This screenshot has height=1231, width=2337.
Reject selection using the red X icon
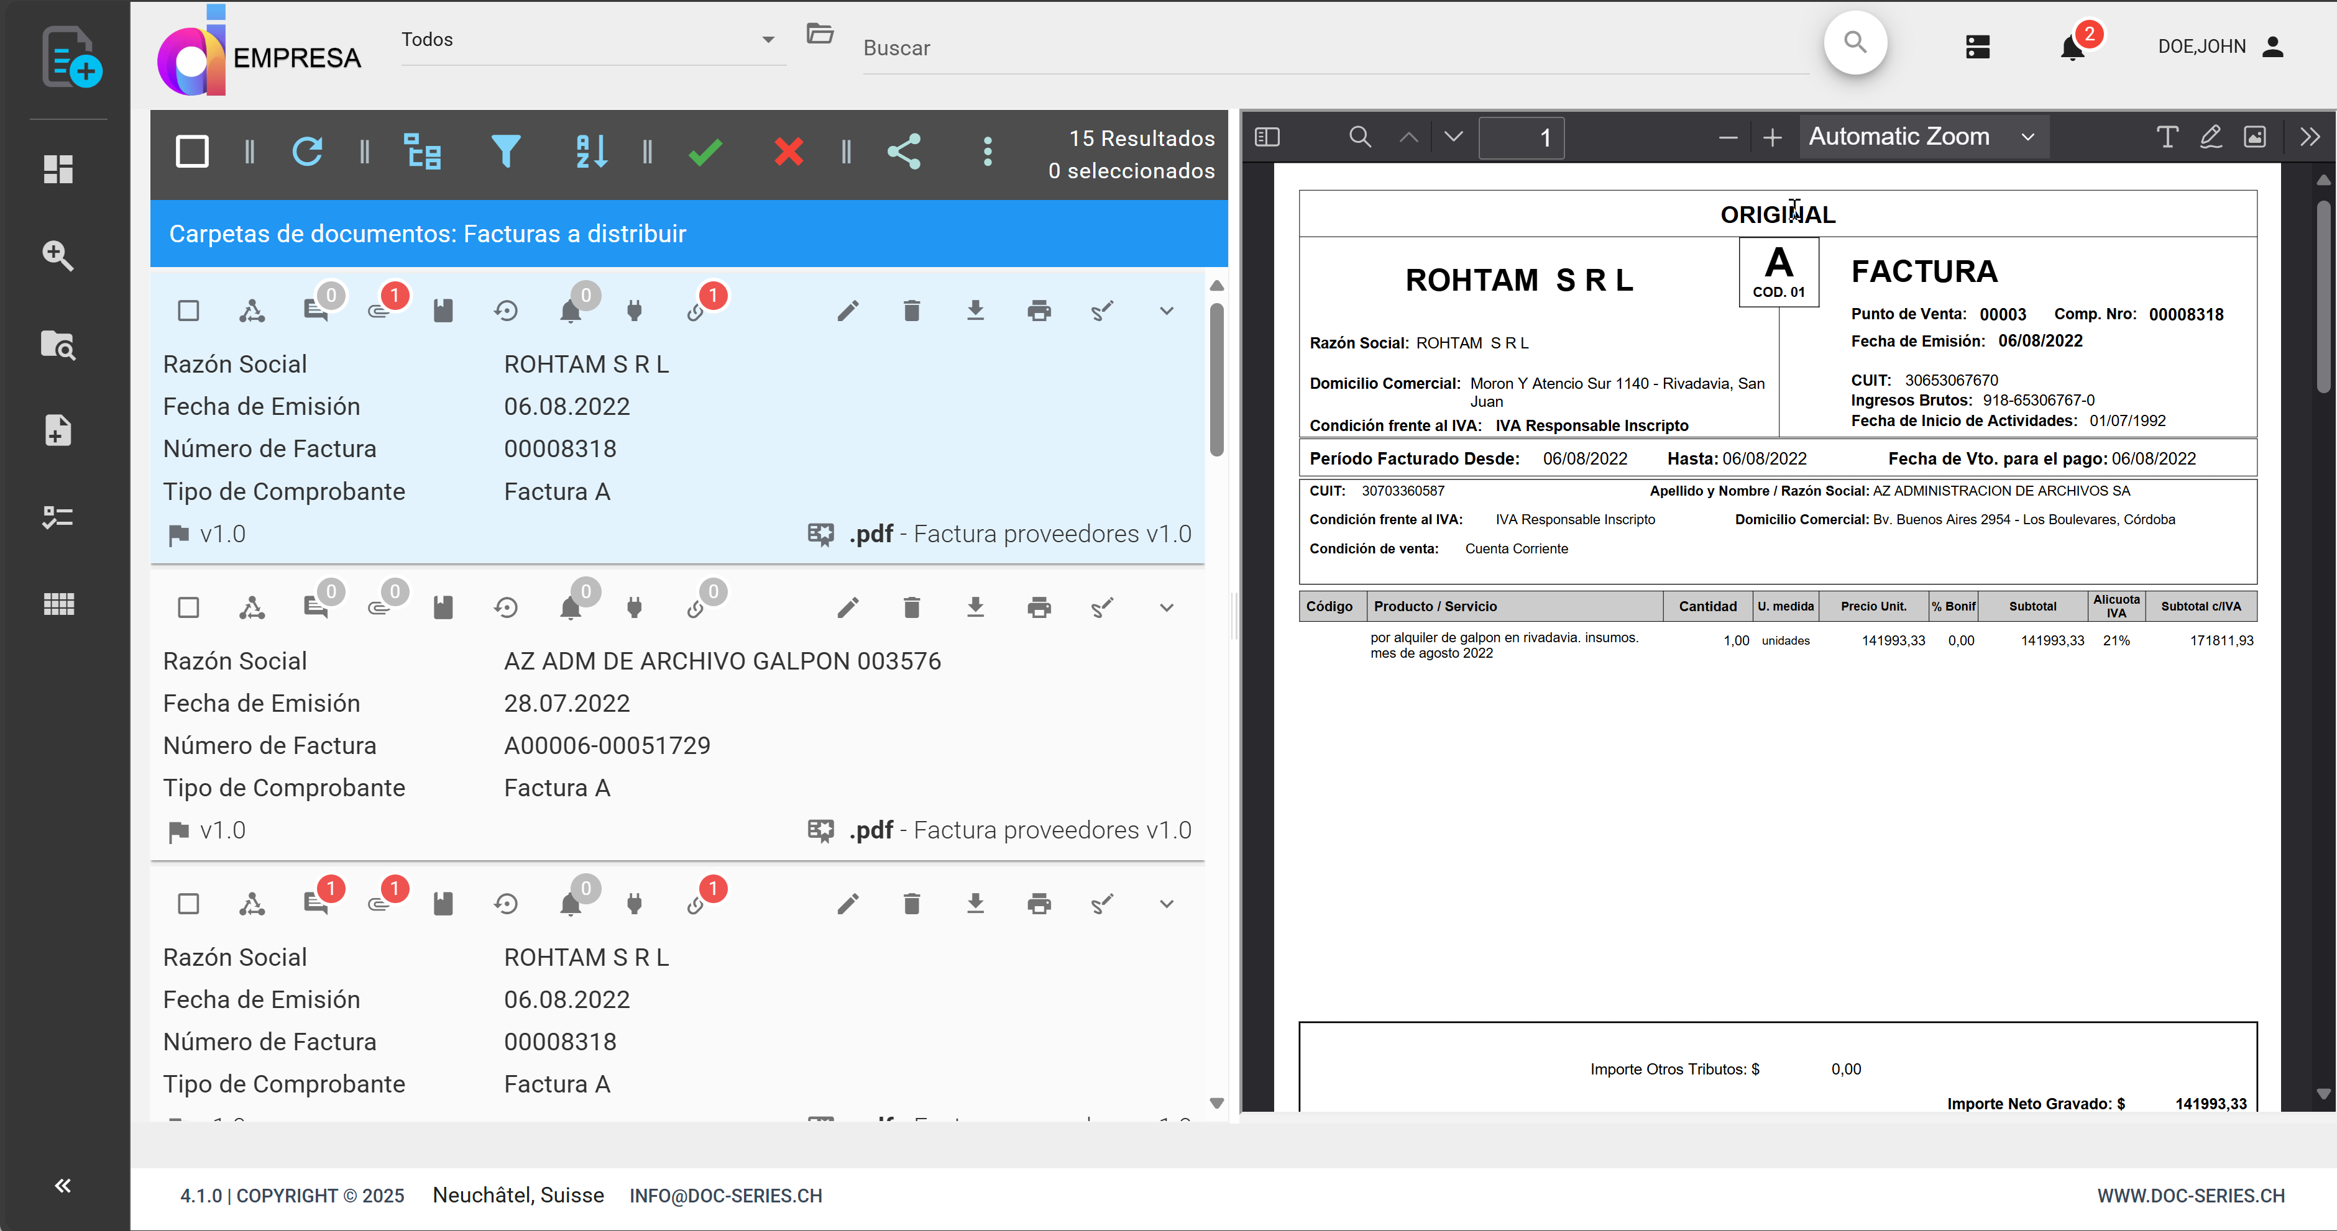click(x=788, y=152)
